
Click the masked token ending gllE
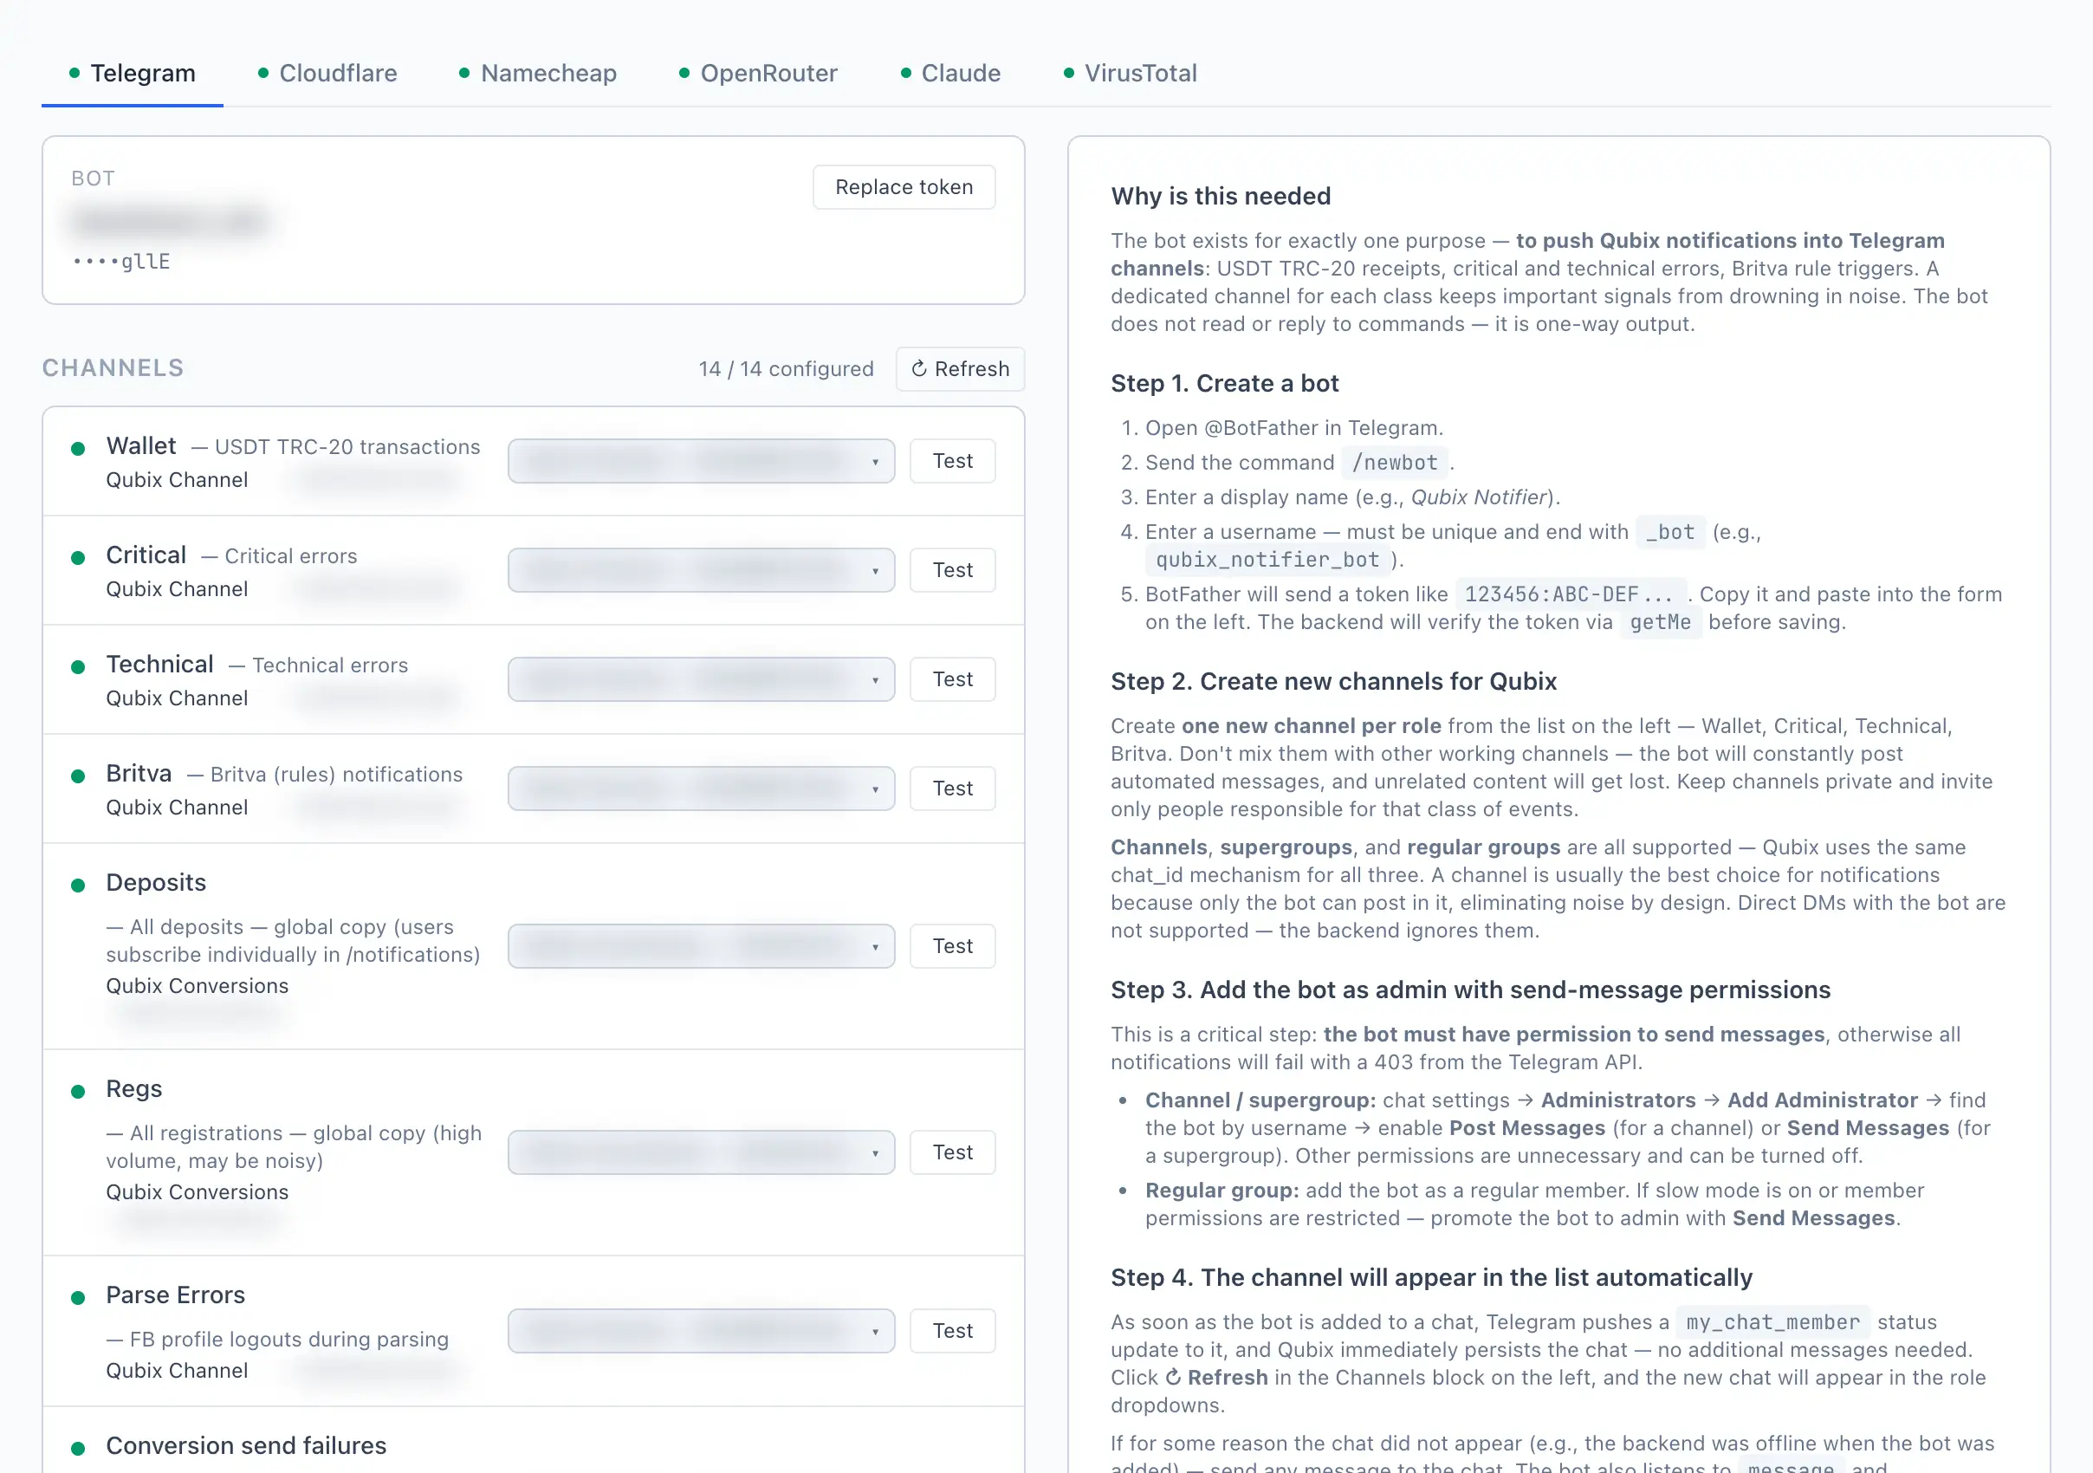coord(121,262)
